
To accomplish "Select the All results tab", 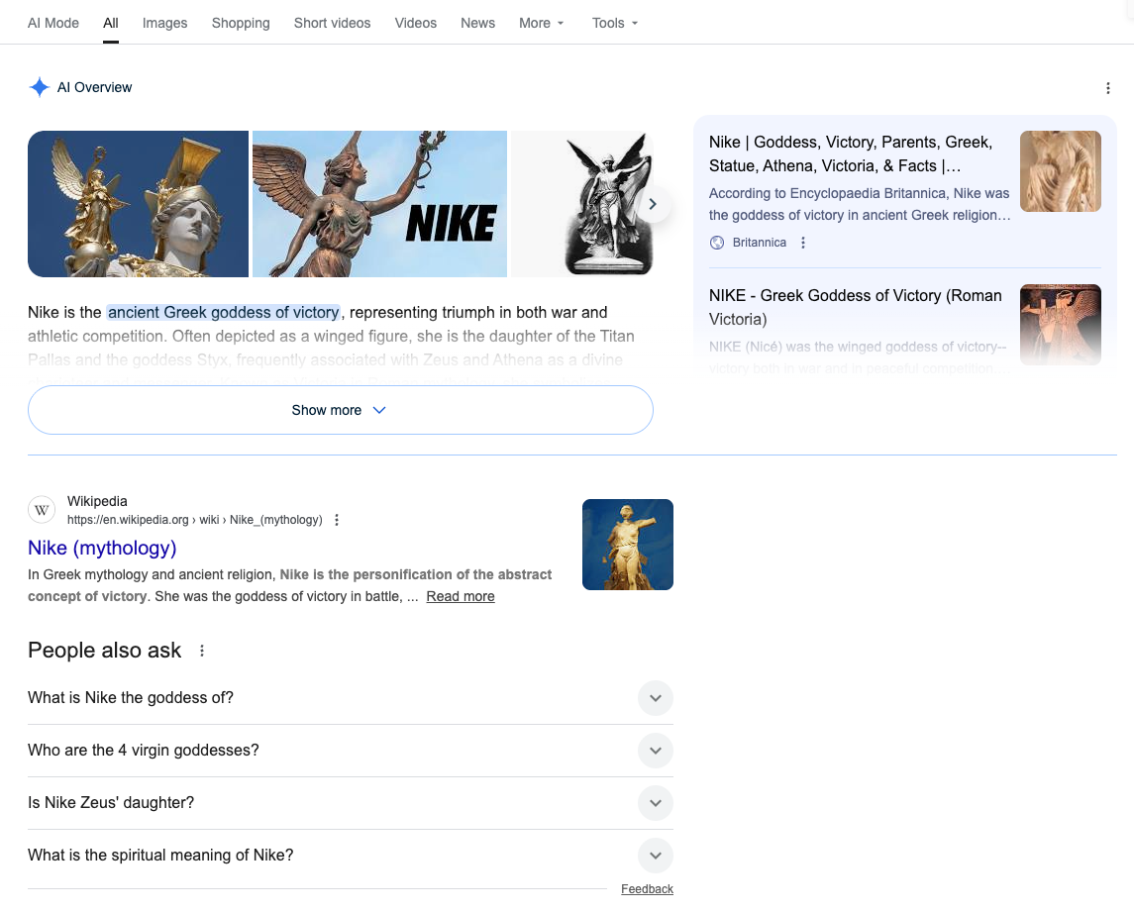I will [x=111, y=23].
